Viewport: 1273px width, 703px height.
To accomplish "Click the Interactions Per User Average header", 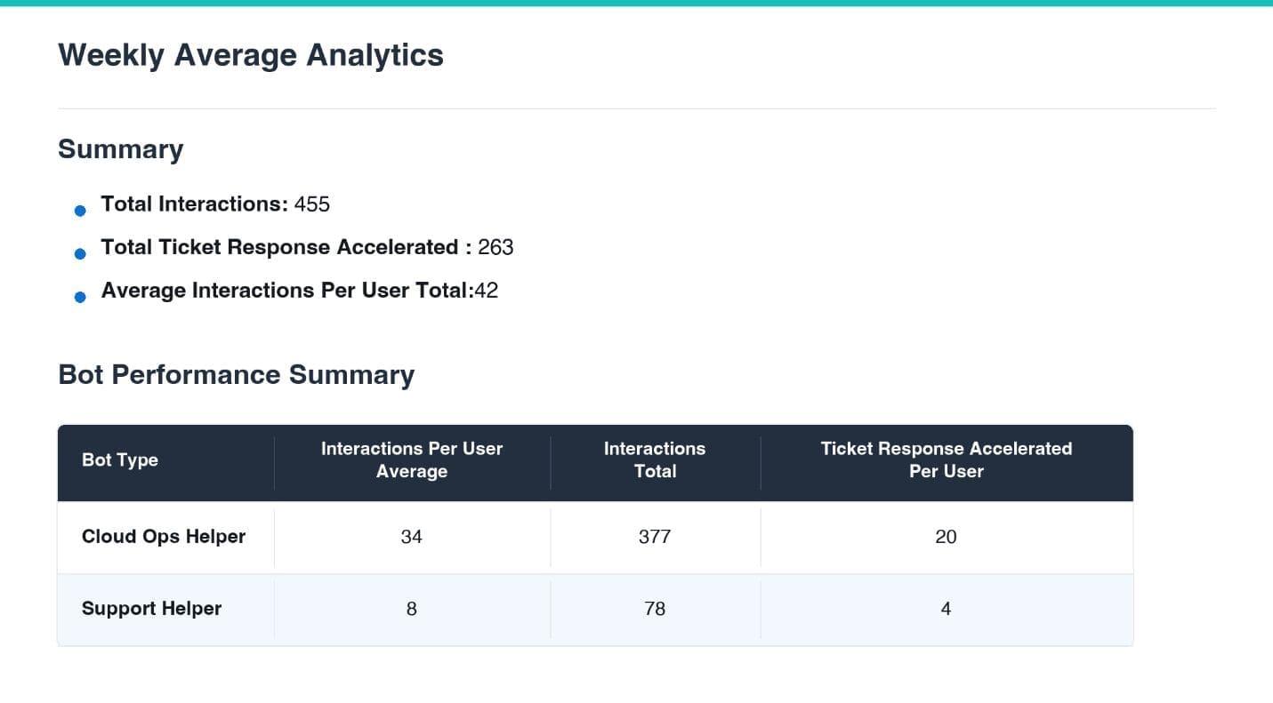I will click(412, 460).
